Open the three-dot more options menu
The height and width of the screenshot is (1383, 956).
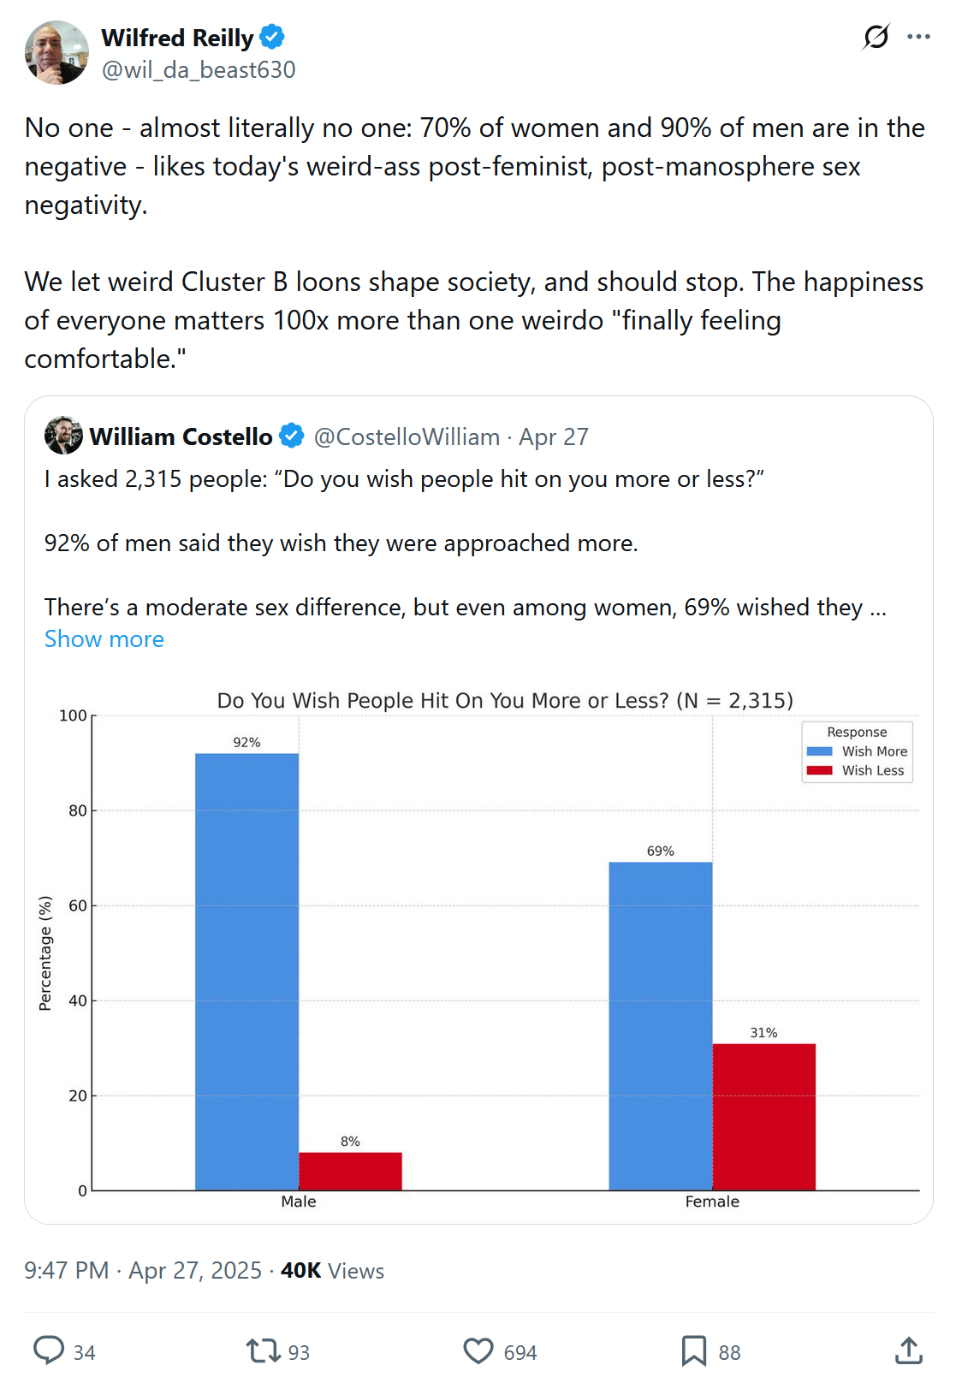pos(918,37)
